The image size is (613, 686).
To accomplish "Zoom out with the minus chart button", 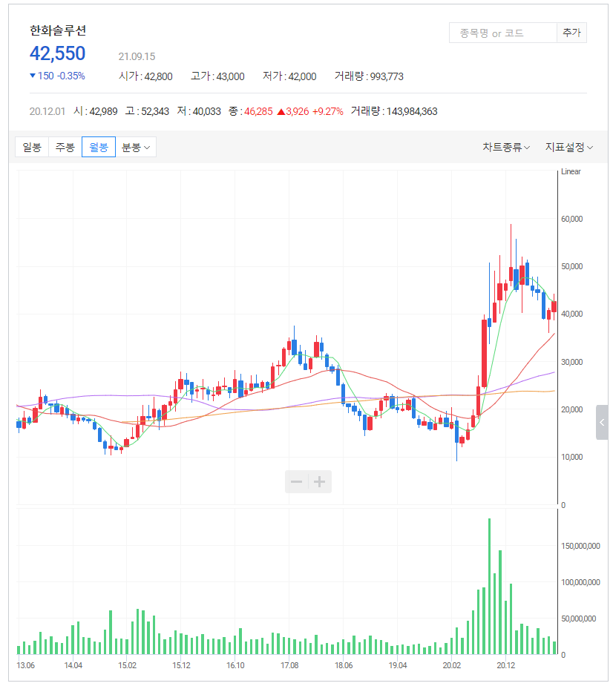I will [x=296, y=482].
